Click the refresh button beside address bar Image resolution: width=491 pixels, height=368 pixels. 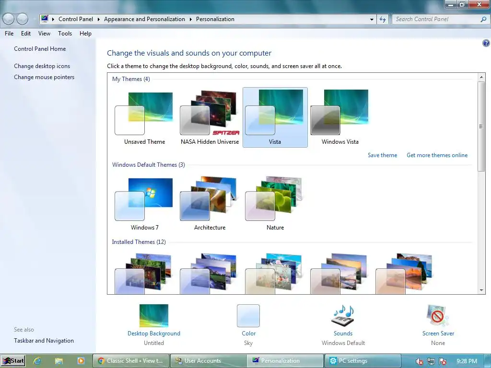(x=383, y=19)
